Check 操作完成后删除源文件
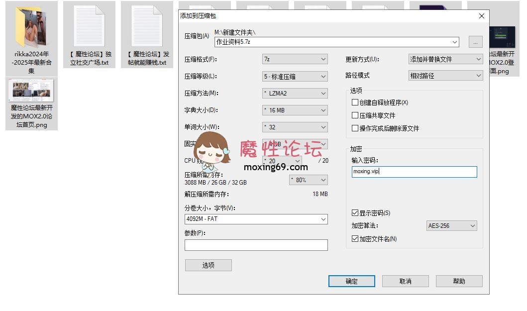The width and height of the screenshot is (527, 311). (x=356, y=127)
